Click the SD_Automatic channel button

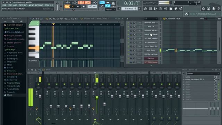[x=151, y=42]
